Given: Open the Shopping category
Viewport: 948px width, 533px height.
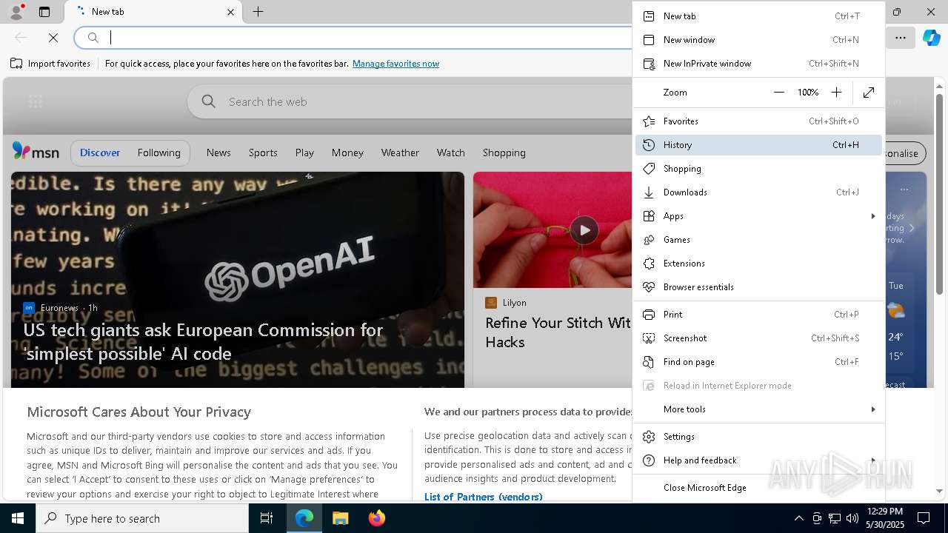Looking at the screenshot, I should [x=504, y=152].
